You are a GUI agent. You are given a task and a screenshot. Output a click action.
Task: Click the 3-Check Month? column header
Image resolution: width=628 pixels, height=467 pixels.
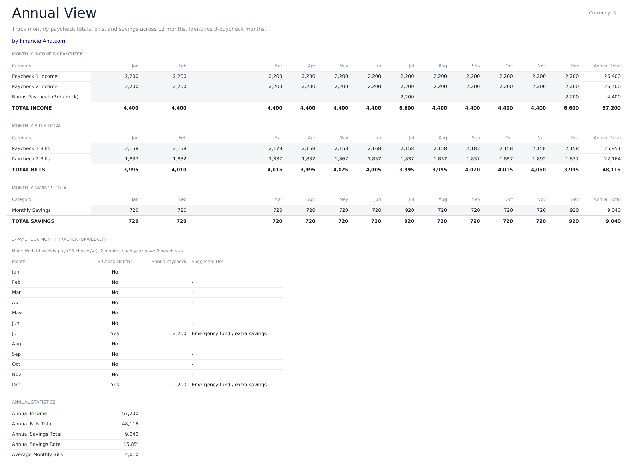pos(115,262)
